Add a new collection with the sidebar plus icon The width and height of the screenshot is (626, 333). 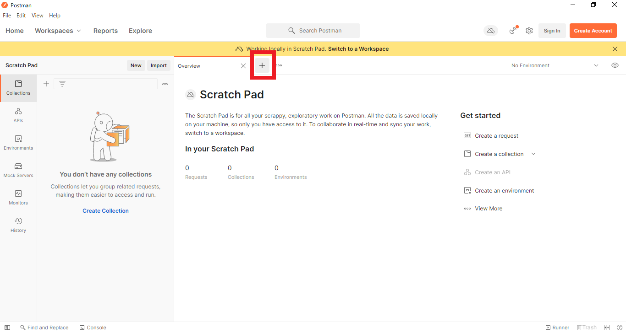(x=46, y=84)
